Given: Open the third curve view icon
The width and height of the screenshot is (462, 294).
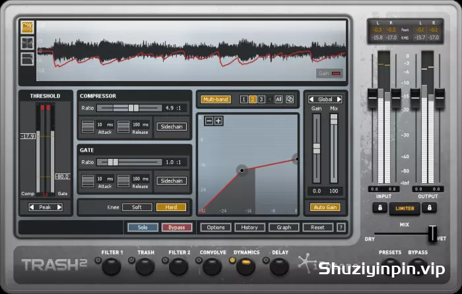Looking at the screenshot, I should click(27, 59).
